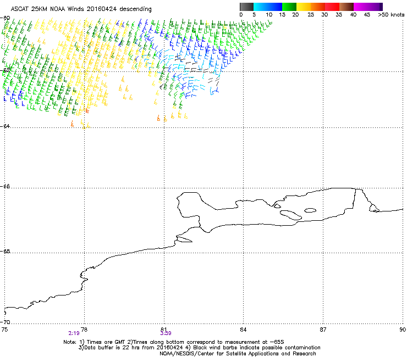Click the large oval island outline inside the ice shelf
The width and height of the screenshot is (407, 357).
(x=291, y=215)
